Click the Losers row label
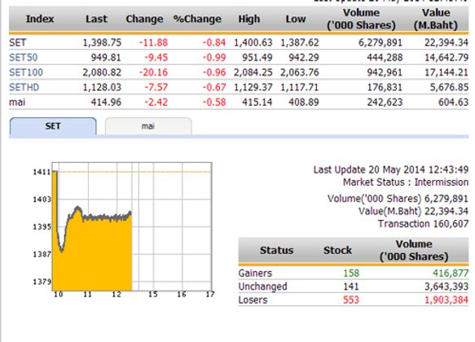 point(253,300)
